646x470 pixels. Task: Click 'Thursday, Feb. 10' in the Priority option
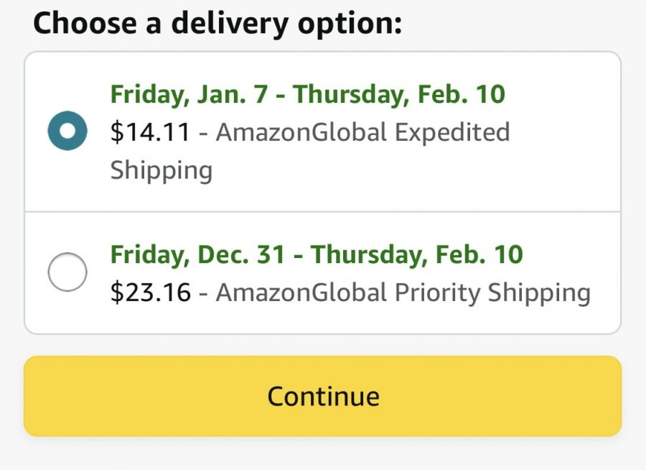pyautogui.click(x=417, y=254)
